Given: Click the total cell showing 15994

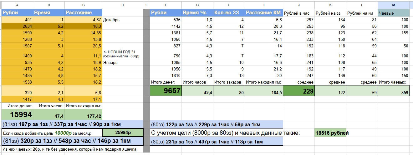Looking at the screenshot, I should [x=17, y=114].
